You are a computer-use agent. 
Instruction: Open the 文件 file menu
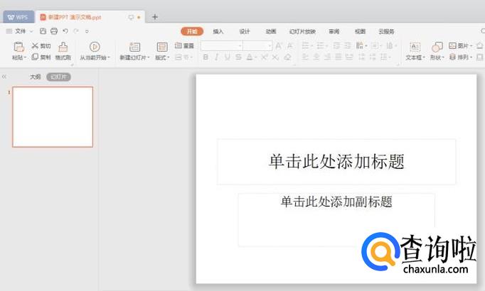coord(20,31)
